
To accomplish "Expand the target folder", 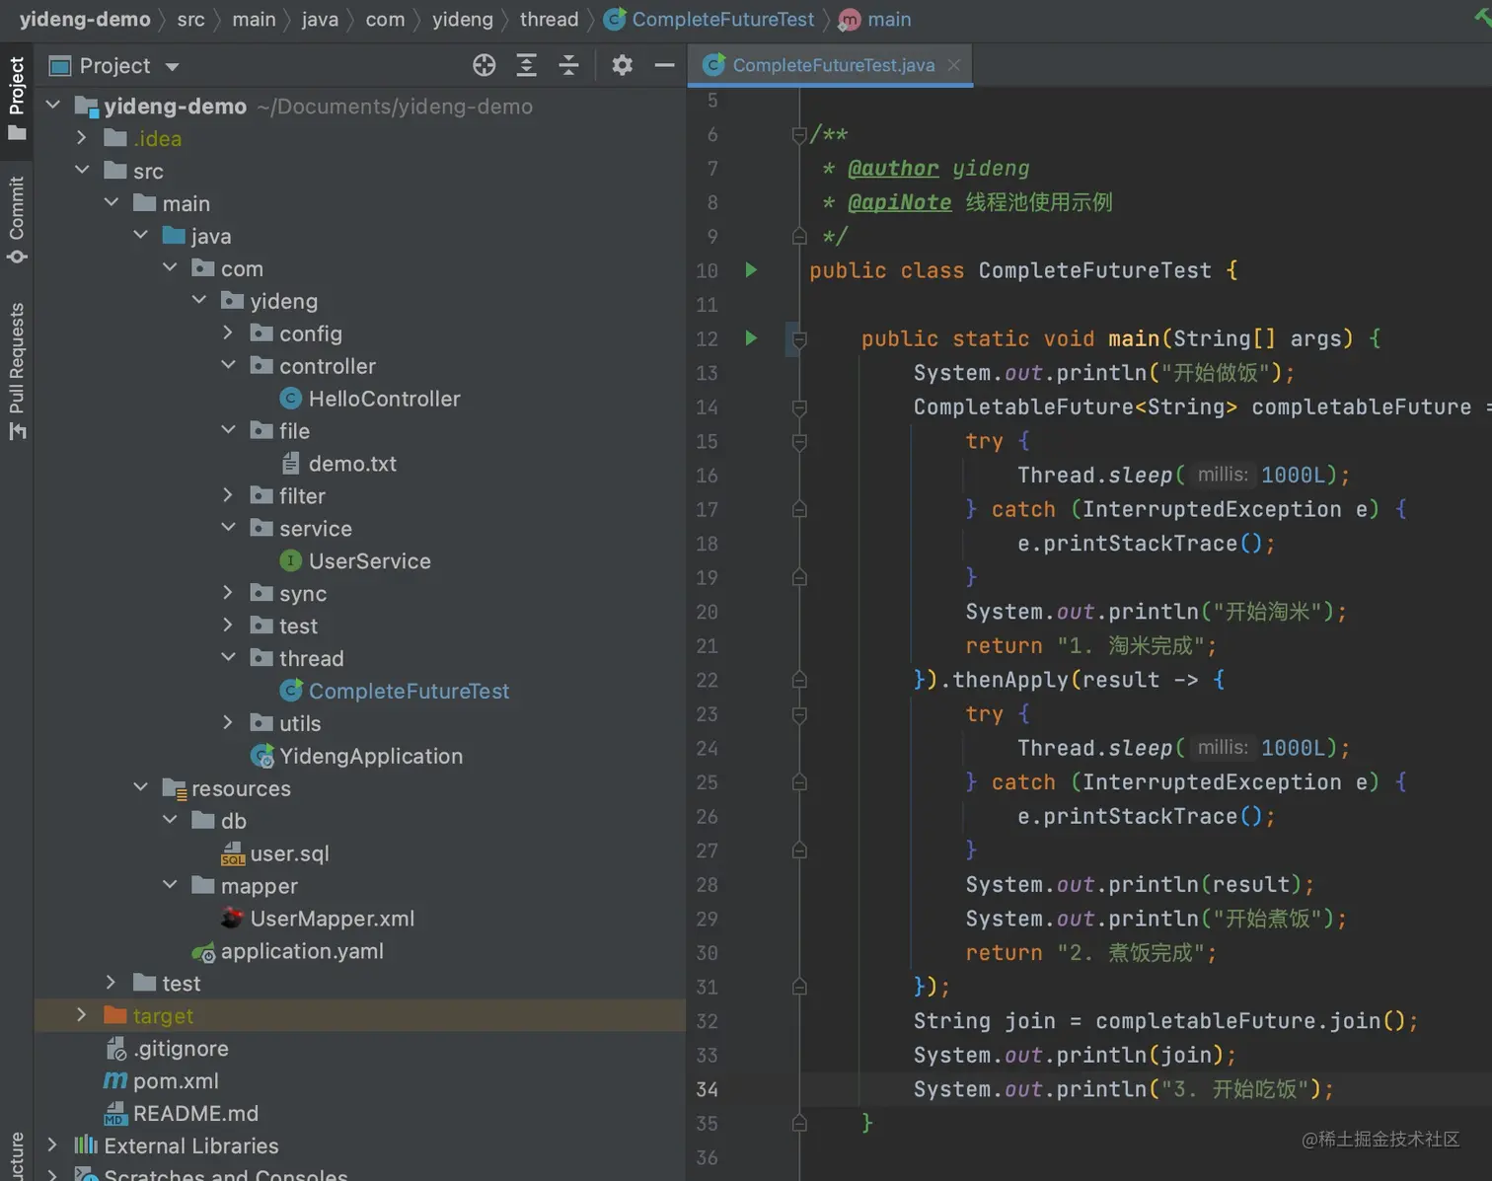I will [x=82, y=1015].
